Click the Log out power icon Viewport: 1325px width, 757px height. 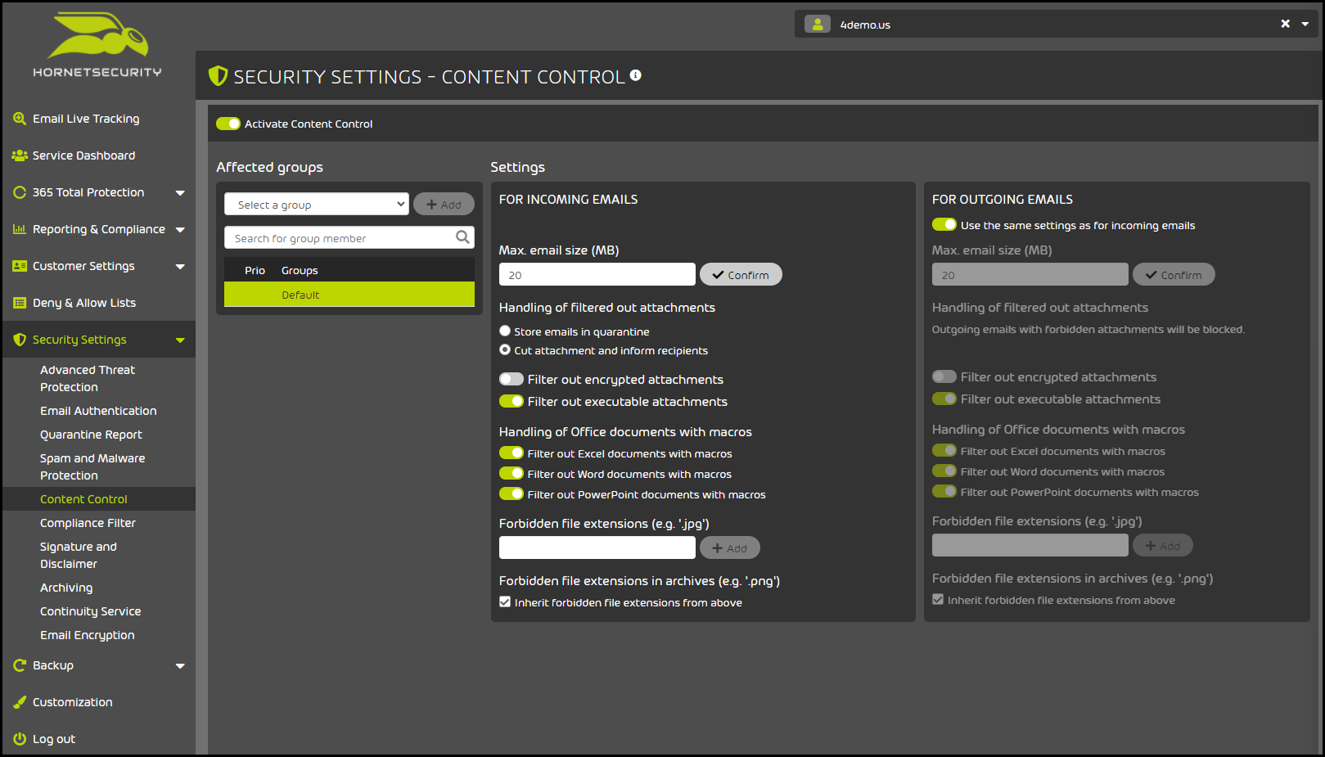(x=20, y=739)
